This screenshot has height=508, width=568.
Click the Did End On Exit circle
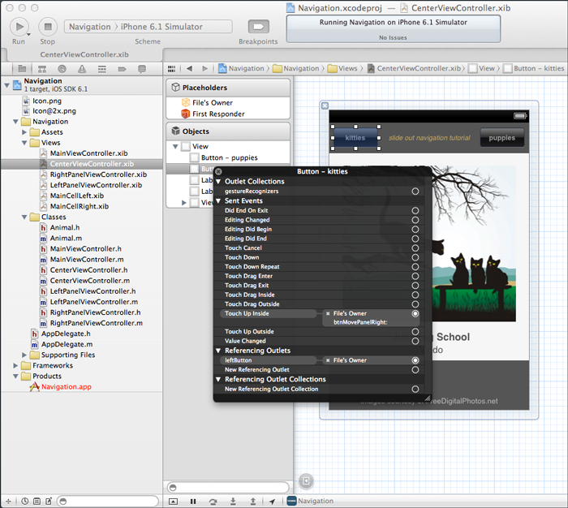[x=415, y=210]
